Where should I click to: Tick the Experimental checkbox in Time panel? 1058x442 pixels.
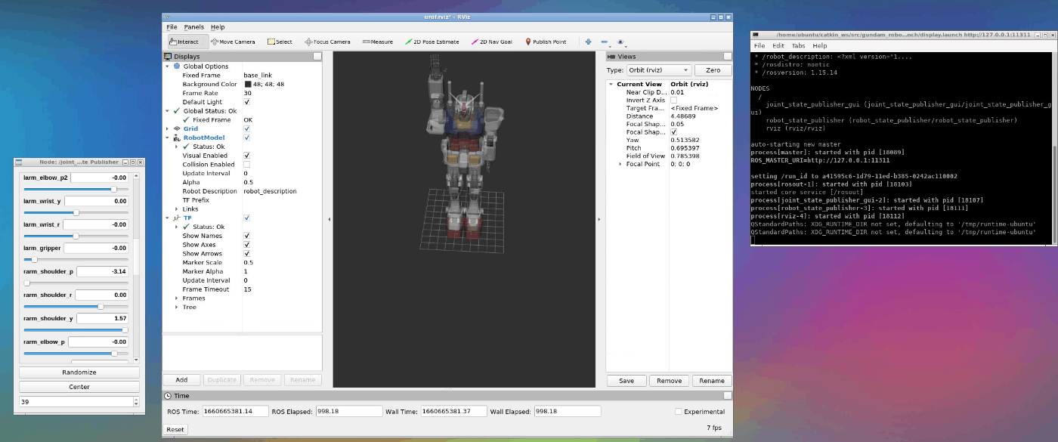click(x=679, y=412)
